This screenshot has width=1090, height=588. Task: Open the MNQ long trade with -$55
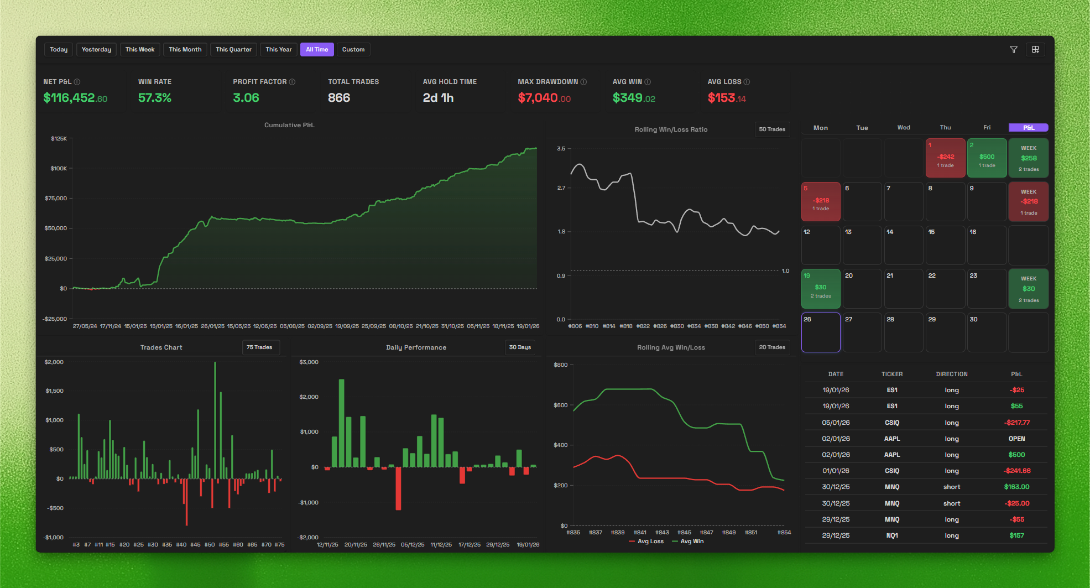point(926,519)
